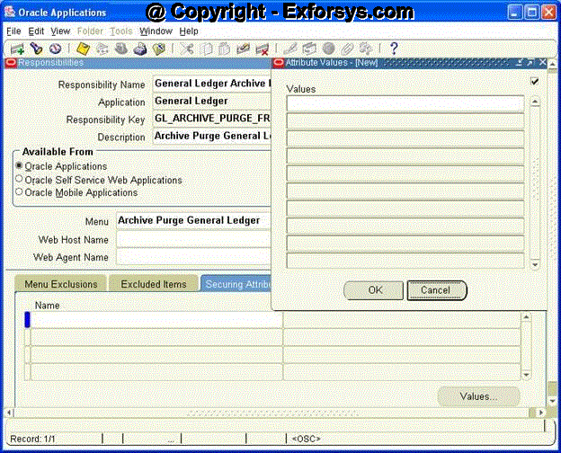This screenshot has width=561, height=453.
Task: Choose the Oracle Mobile Applications radio button
Action: pos(19,192)
